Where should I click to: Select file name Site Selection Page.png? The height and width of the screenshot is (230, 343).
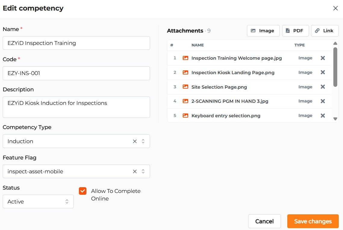point(219,87)
